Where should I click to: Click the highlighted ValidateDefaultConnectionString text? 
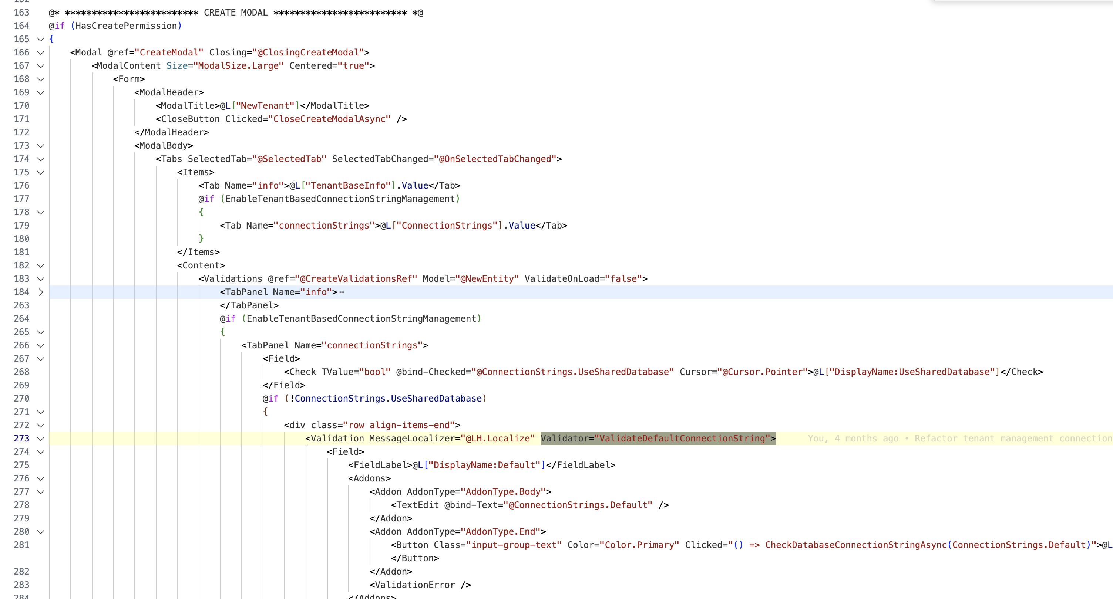coord(682,439)
